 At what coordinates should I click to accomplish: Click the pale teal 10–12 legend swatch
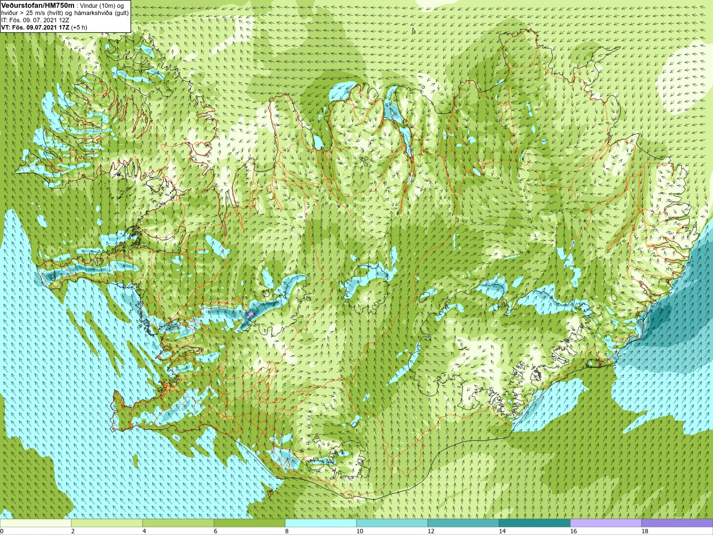click(x=392, y=523)
